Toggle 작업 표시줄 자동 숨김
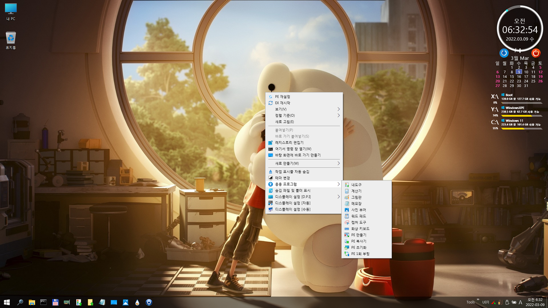548x308 pixels. [304, 172]
